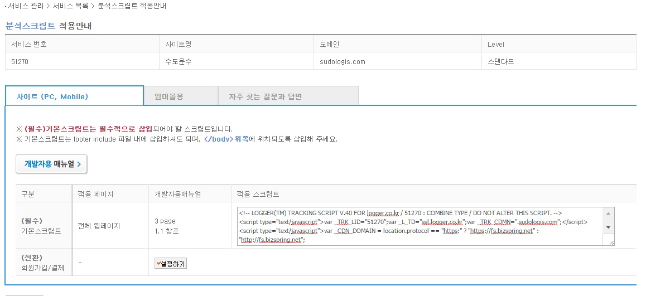Image resolution: width=646 pixels, height=296 pixels.
Task: Click the script textarea scroll down arrow
Action: pos(608,227)
